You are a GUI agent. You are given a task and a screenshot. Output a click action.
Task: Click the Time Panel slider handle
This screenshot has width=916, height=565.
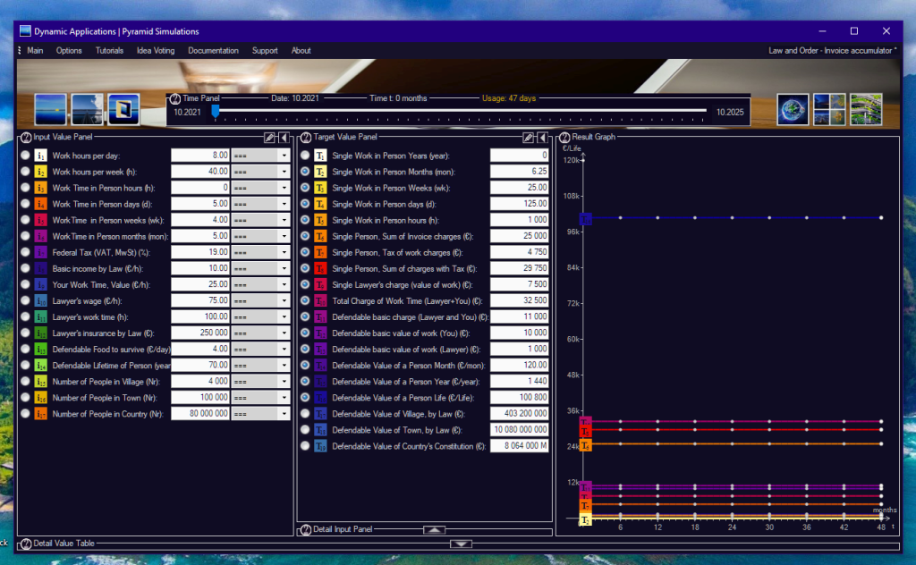pyautogui.click(x=215, y=112)
